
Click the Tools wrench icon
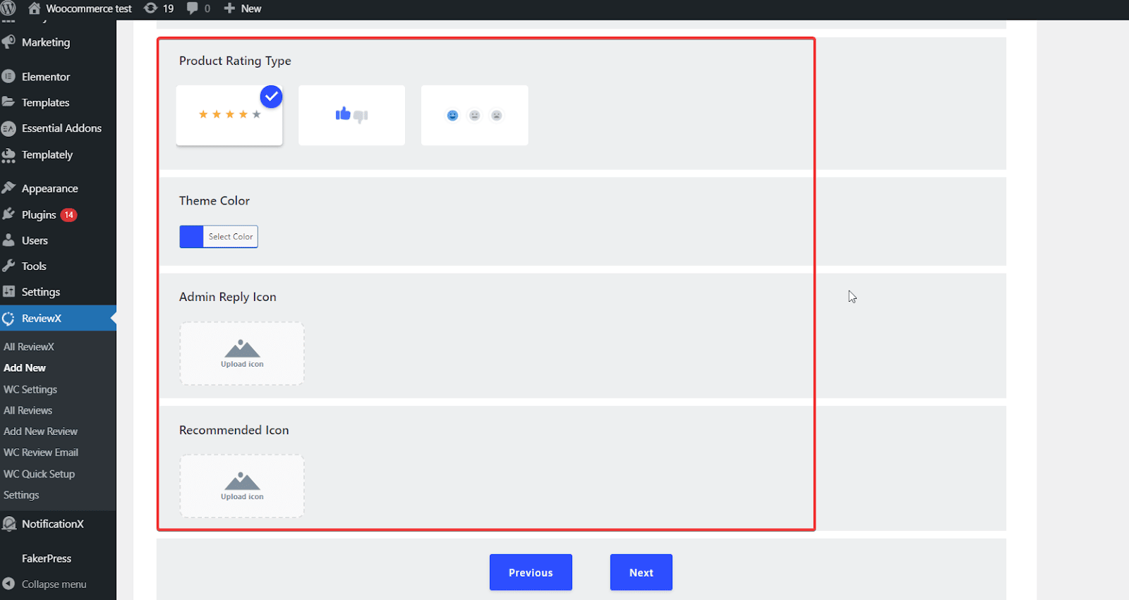(x=8, y=266)
